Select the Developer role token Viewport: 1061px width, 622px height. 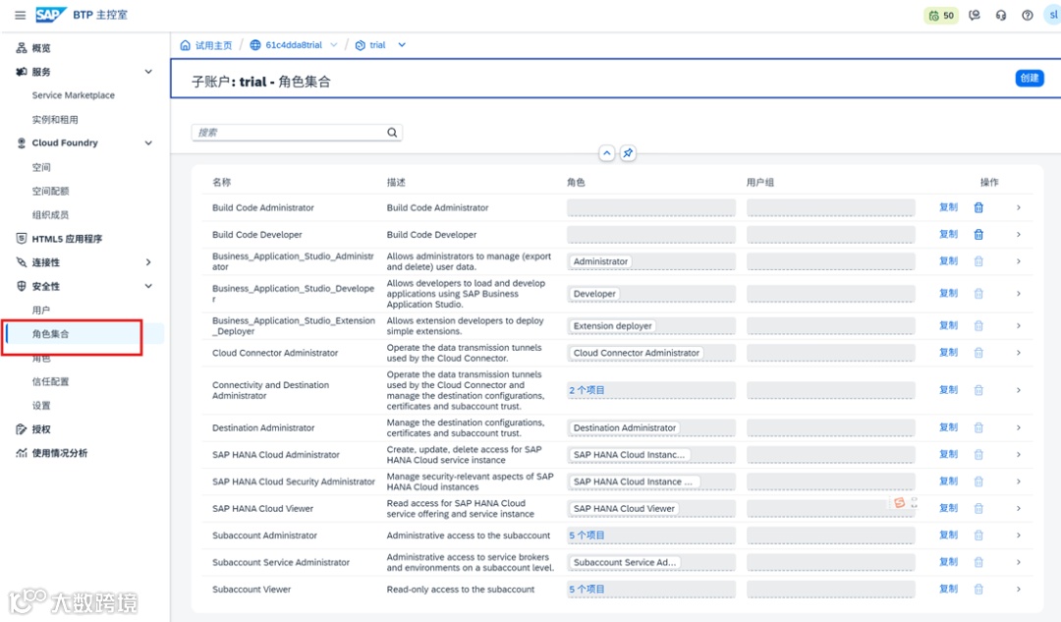(594, 294)
